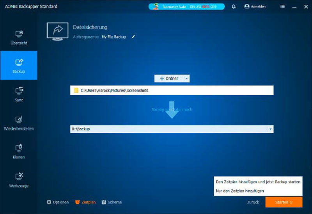Click the orange Starten button
This screenshot has height=214, width=312.
point(284,202)
